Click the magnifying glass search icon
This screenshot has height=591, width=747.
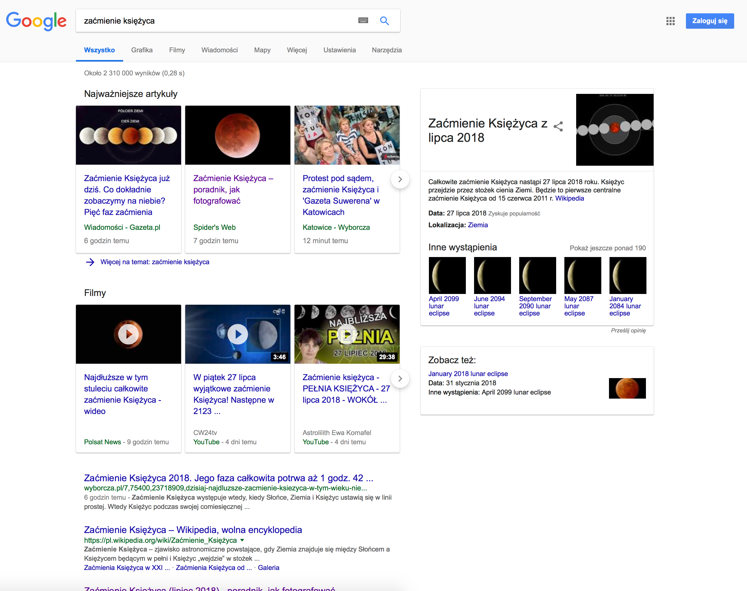click(x=384, y=21)
